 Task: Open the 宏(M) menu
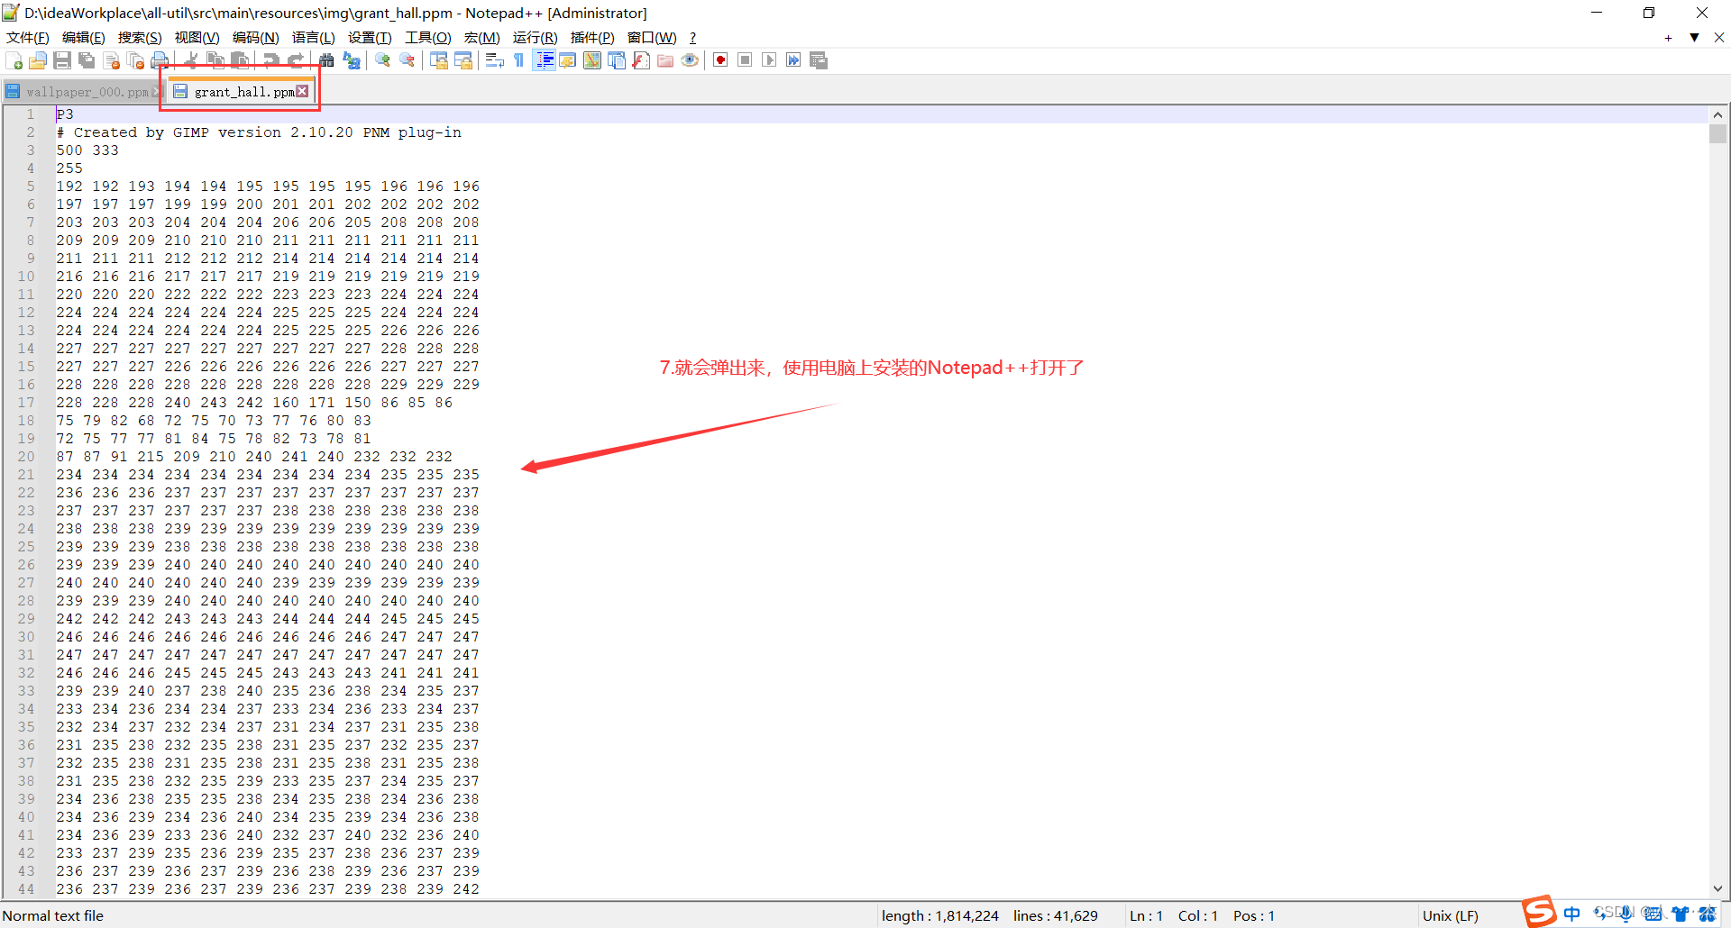482,37
